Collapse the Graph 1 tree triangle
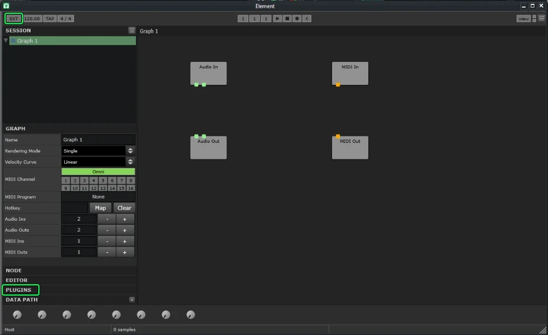This screenshot has width=548, height=335. pos(5,41)
